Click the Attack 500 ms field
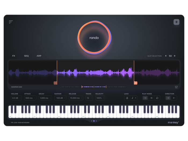 pos(30,98)
